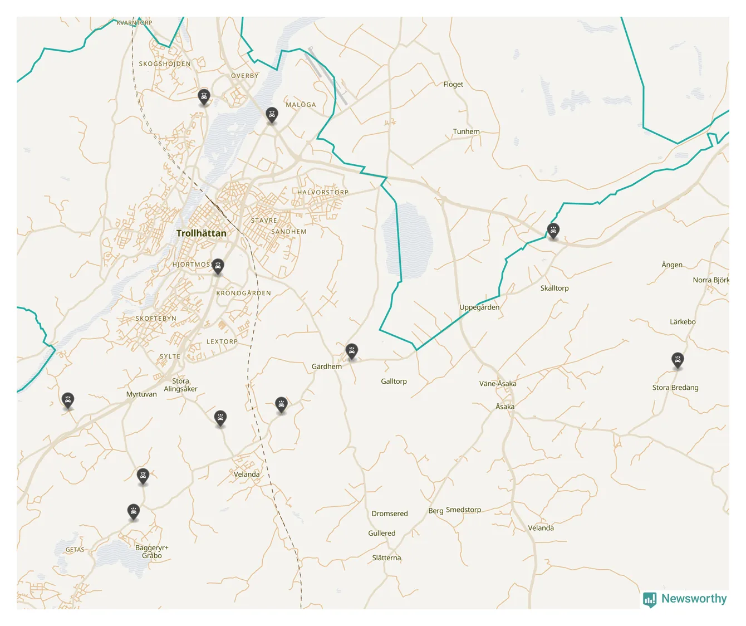This screenshot has height=626, width=746.
Task: Open the car marker above Stora Bredäng
Action: point(677,360)
